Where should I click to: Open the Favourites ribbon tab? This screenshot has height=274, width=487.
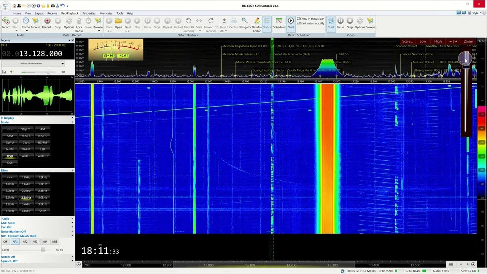pos(89,13)
